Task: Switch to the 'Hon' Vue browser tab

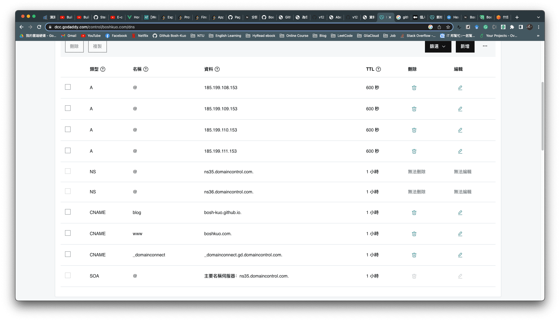Action: (x=134, y=17)
